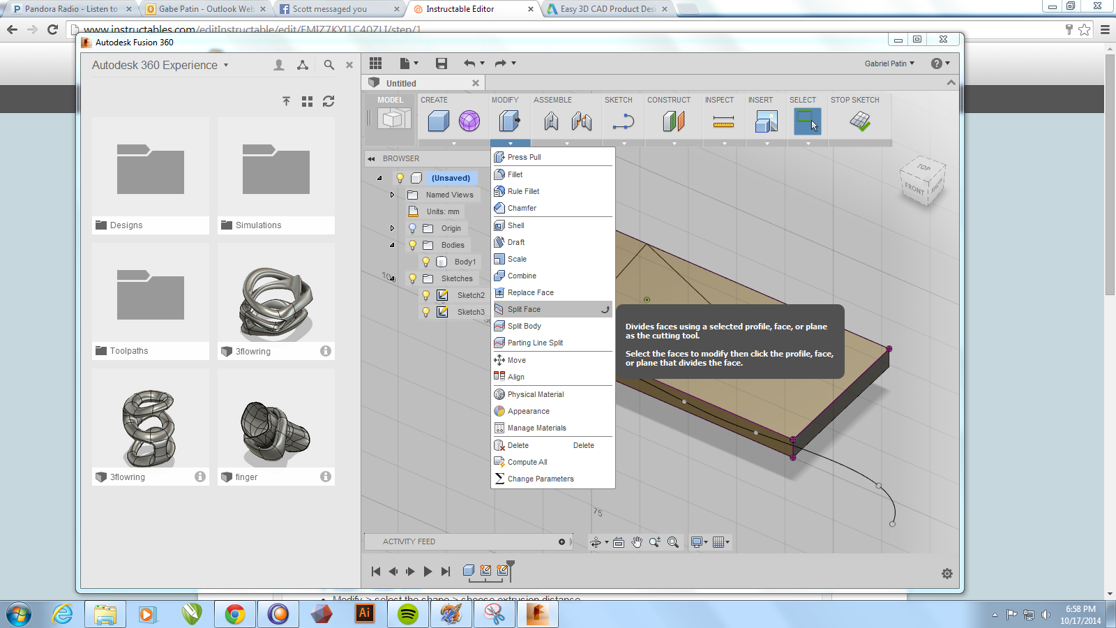Open the data panel grid icon
The width and height of the screenshot is (1116, 628).
point(375,63)
